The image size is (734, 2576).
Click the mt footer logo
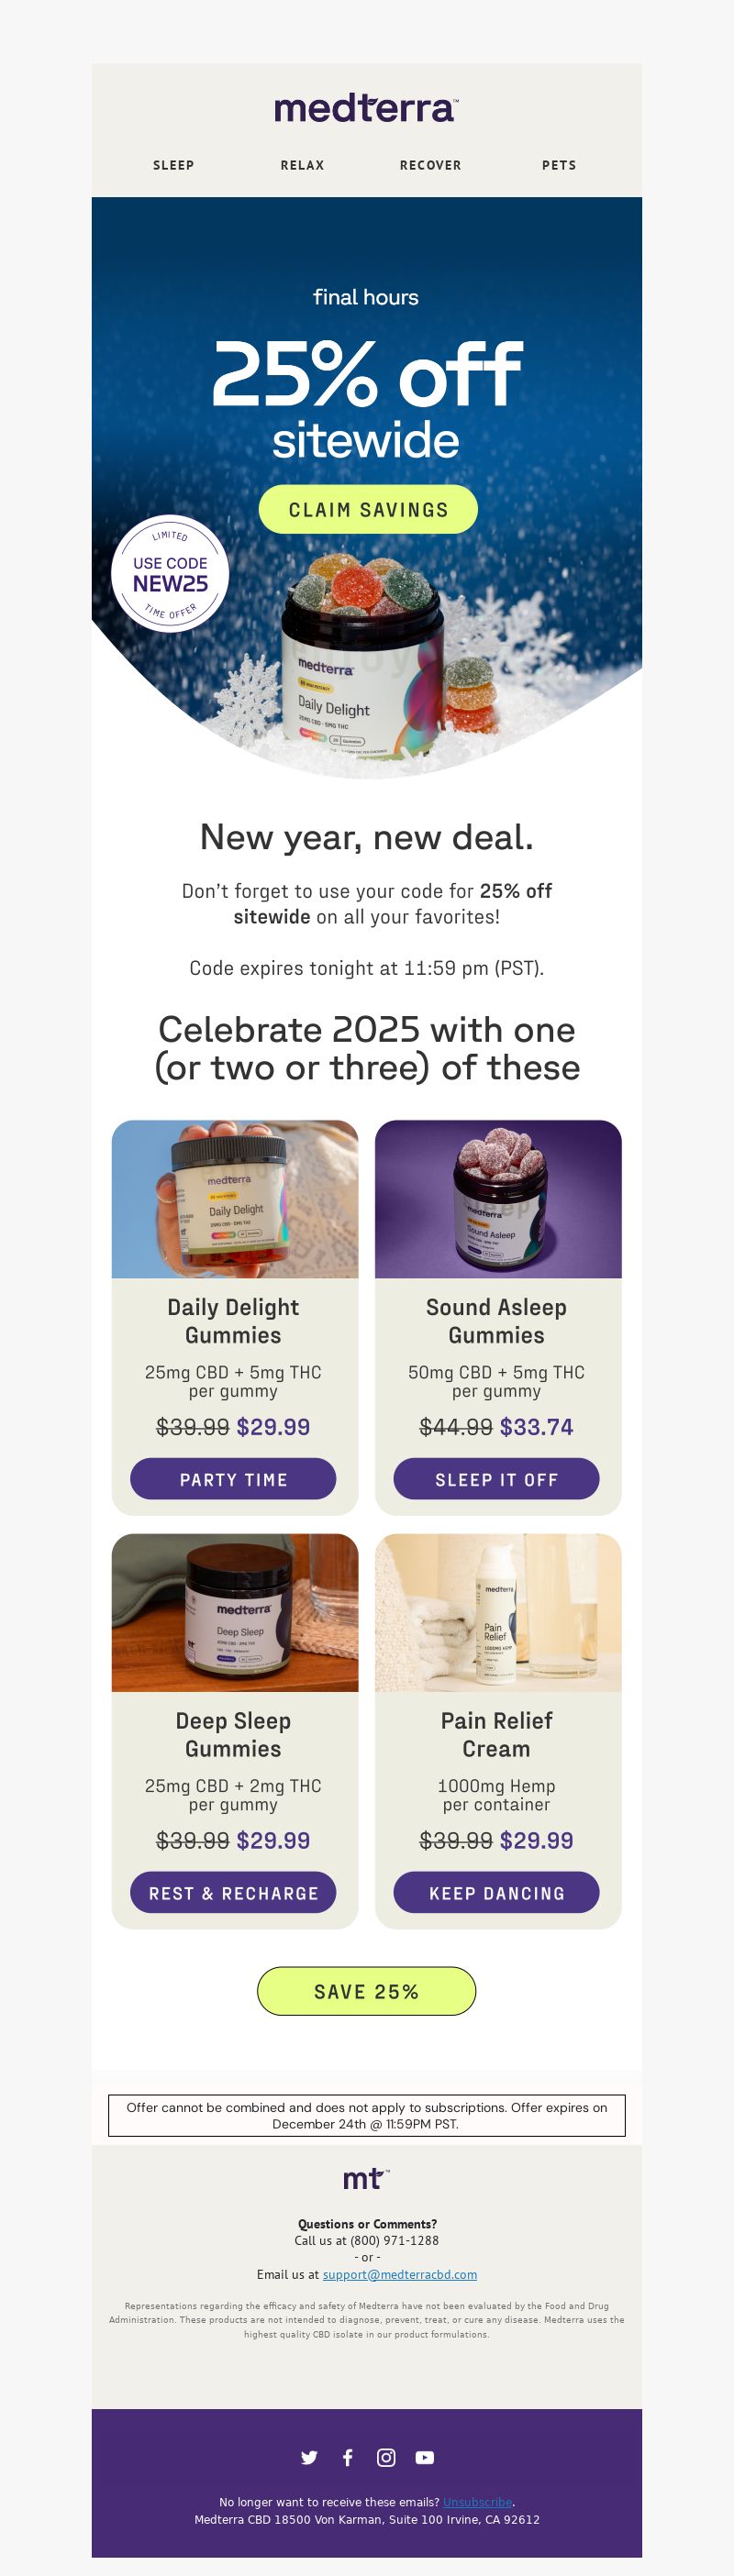(x=366, y=2178)
